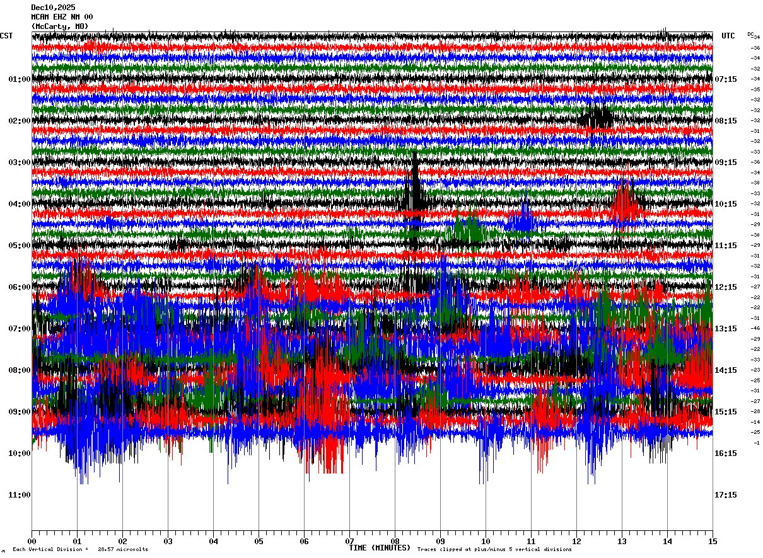The image size is (763, 558).
Task: Click the -28 DC offset value
Action: [755, 411]
